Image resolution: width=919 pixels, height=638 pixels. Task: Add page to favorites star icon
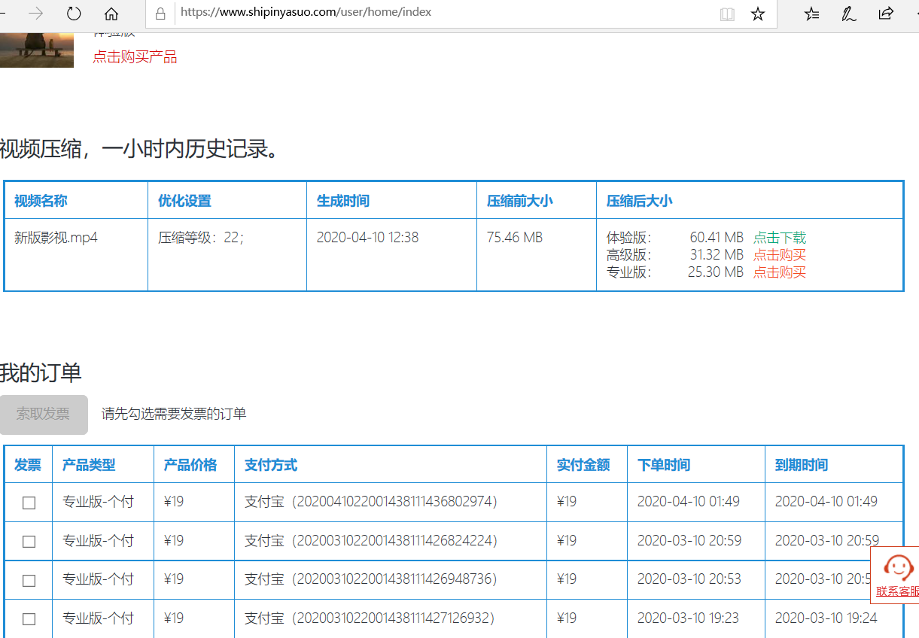[x=758, y=14]
